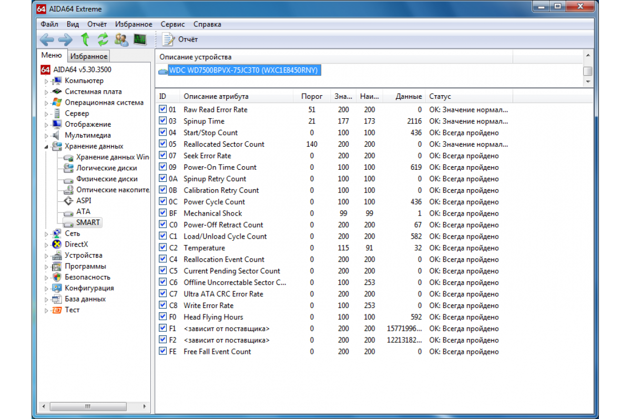Sort by the Статус column header
This screenshot has width=631, height=419.
coord(469,96)
